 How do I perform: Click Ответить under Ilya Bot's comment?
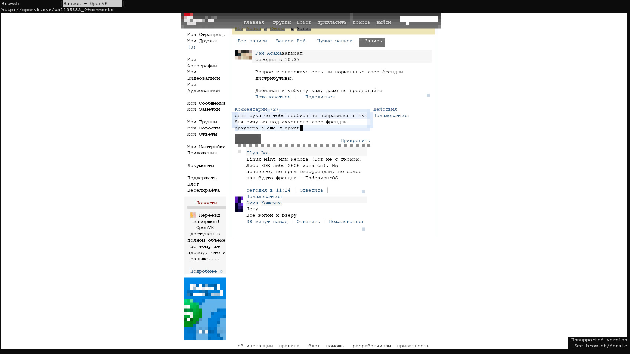coord(311,190)
